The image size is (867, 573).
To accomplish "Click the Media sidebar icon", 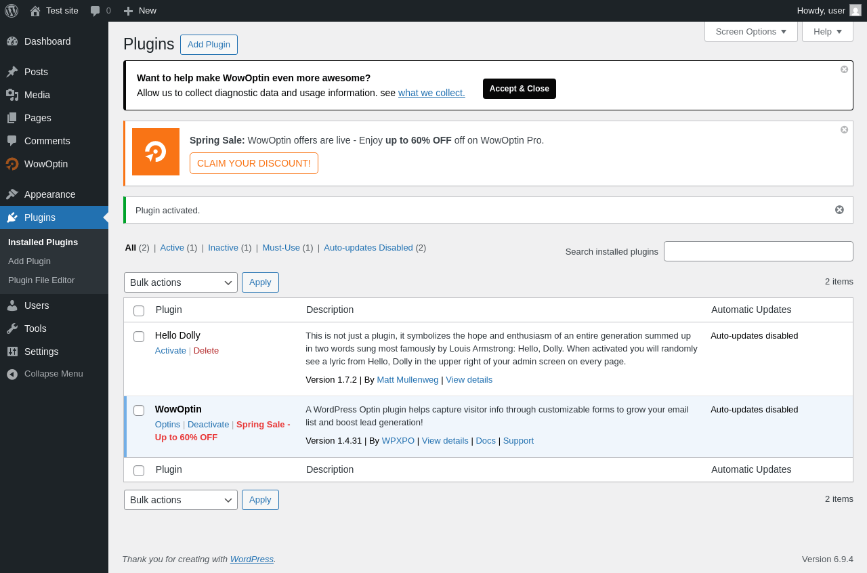I will click(12, 95).
